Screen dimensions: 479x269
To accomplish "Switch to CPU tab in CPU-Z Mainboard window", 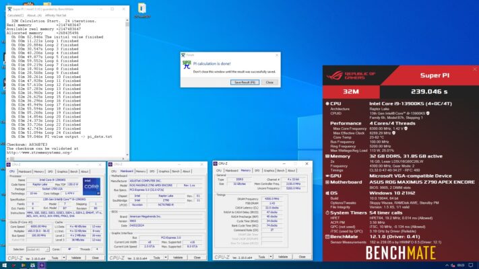I will (x=114, y=171).
